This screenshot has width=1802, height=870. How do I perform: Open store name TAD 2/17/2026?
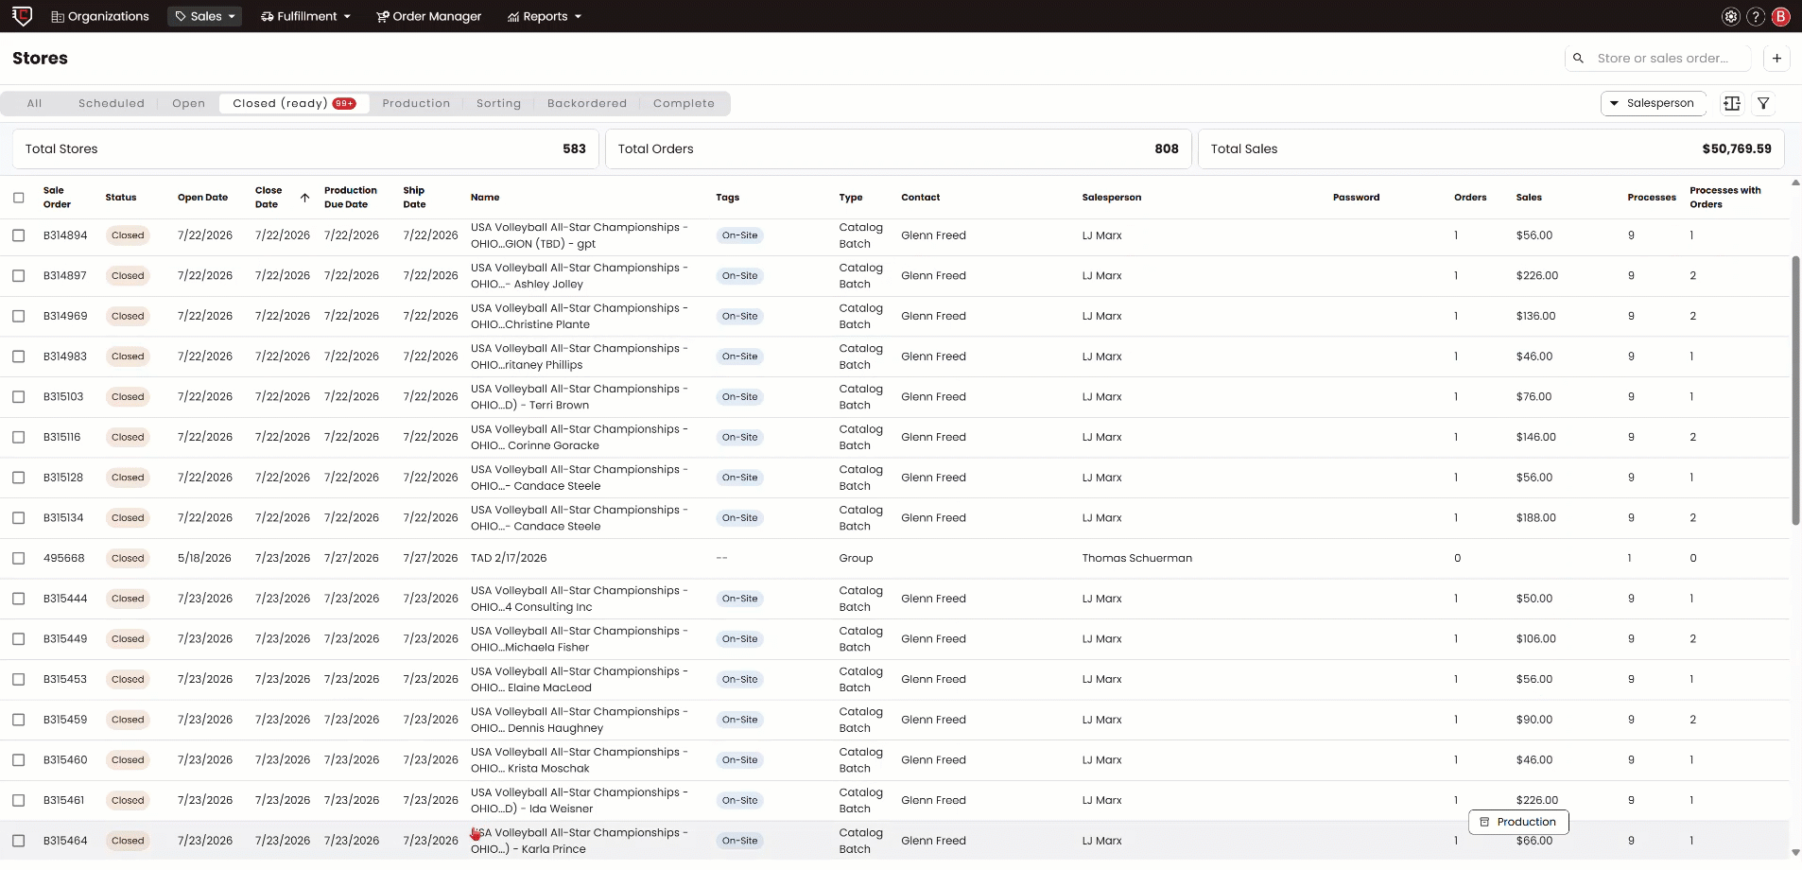[509, 558]
